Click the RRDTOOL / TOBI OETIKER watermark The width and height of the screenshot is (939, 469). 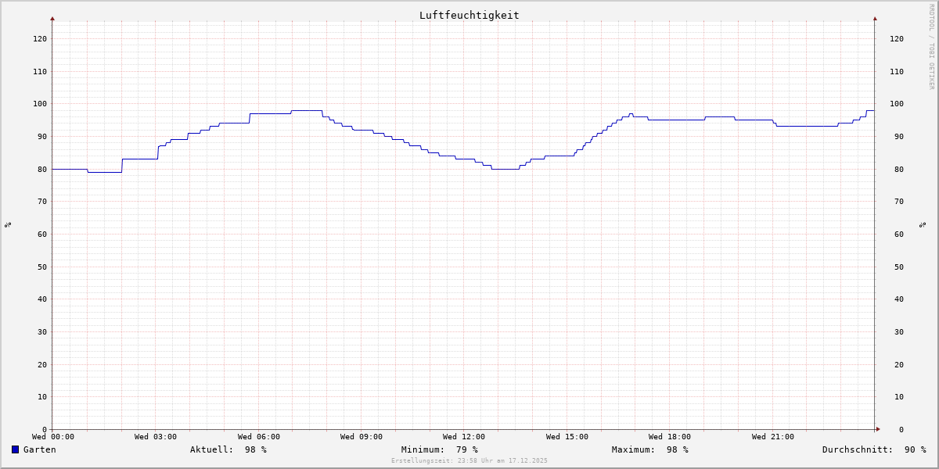click(x=931, y=47)
